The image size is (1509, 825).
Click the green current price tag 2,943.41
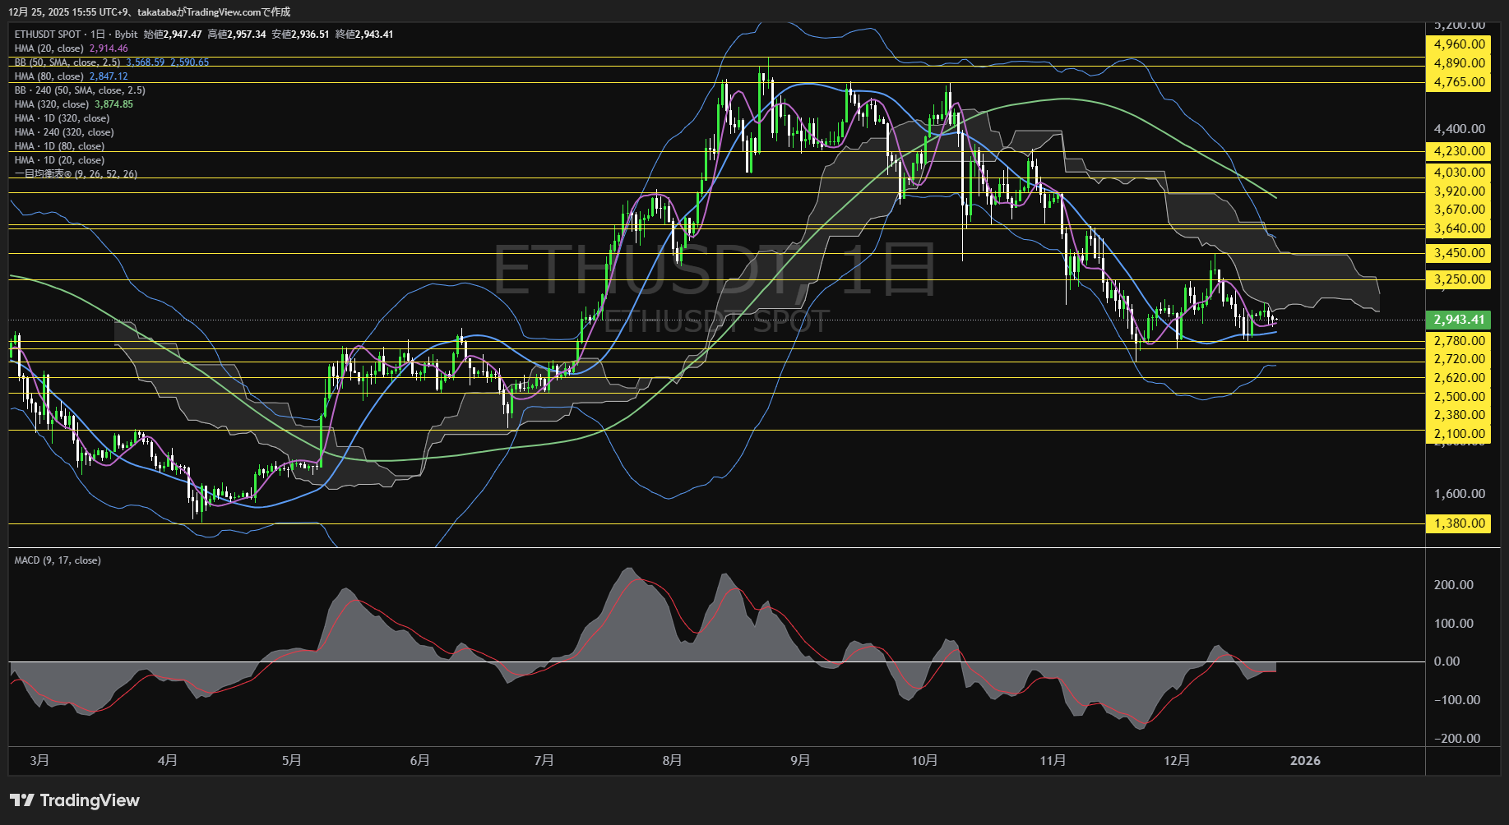(x=1459, y=320)
